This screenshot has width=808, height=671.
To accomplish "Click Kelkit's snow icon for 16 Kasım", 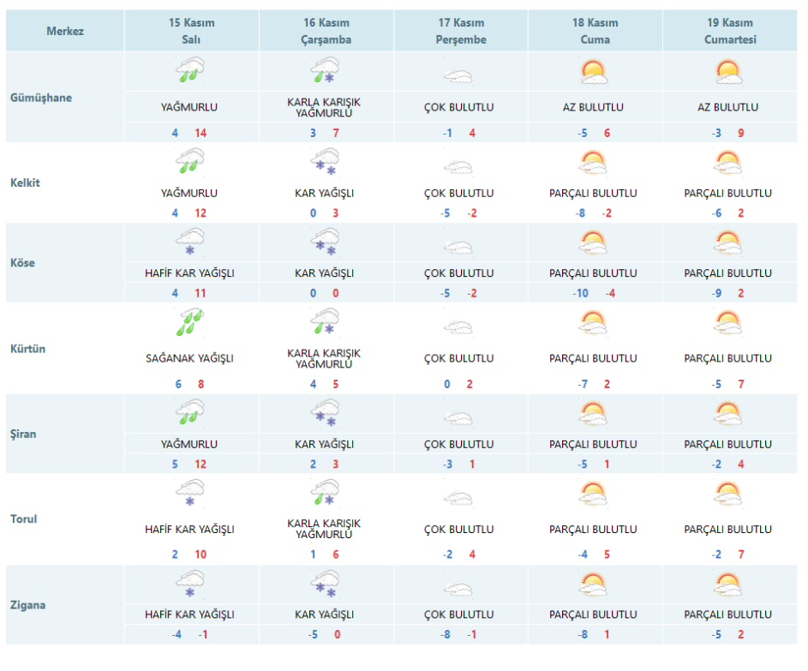I will [x=324, y=162].
